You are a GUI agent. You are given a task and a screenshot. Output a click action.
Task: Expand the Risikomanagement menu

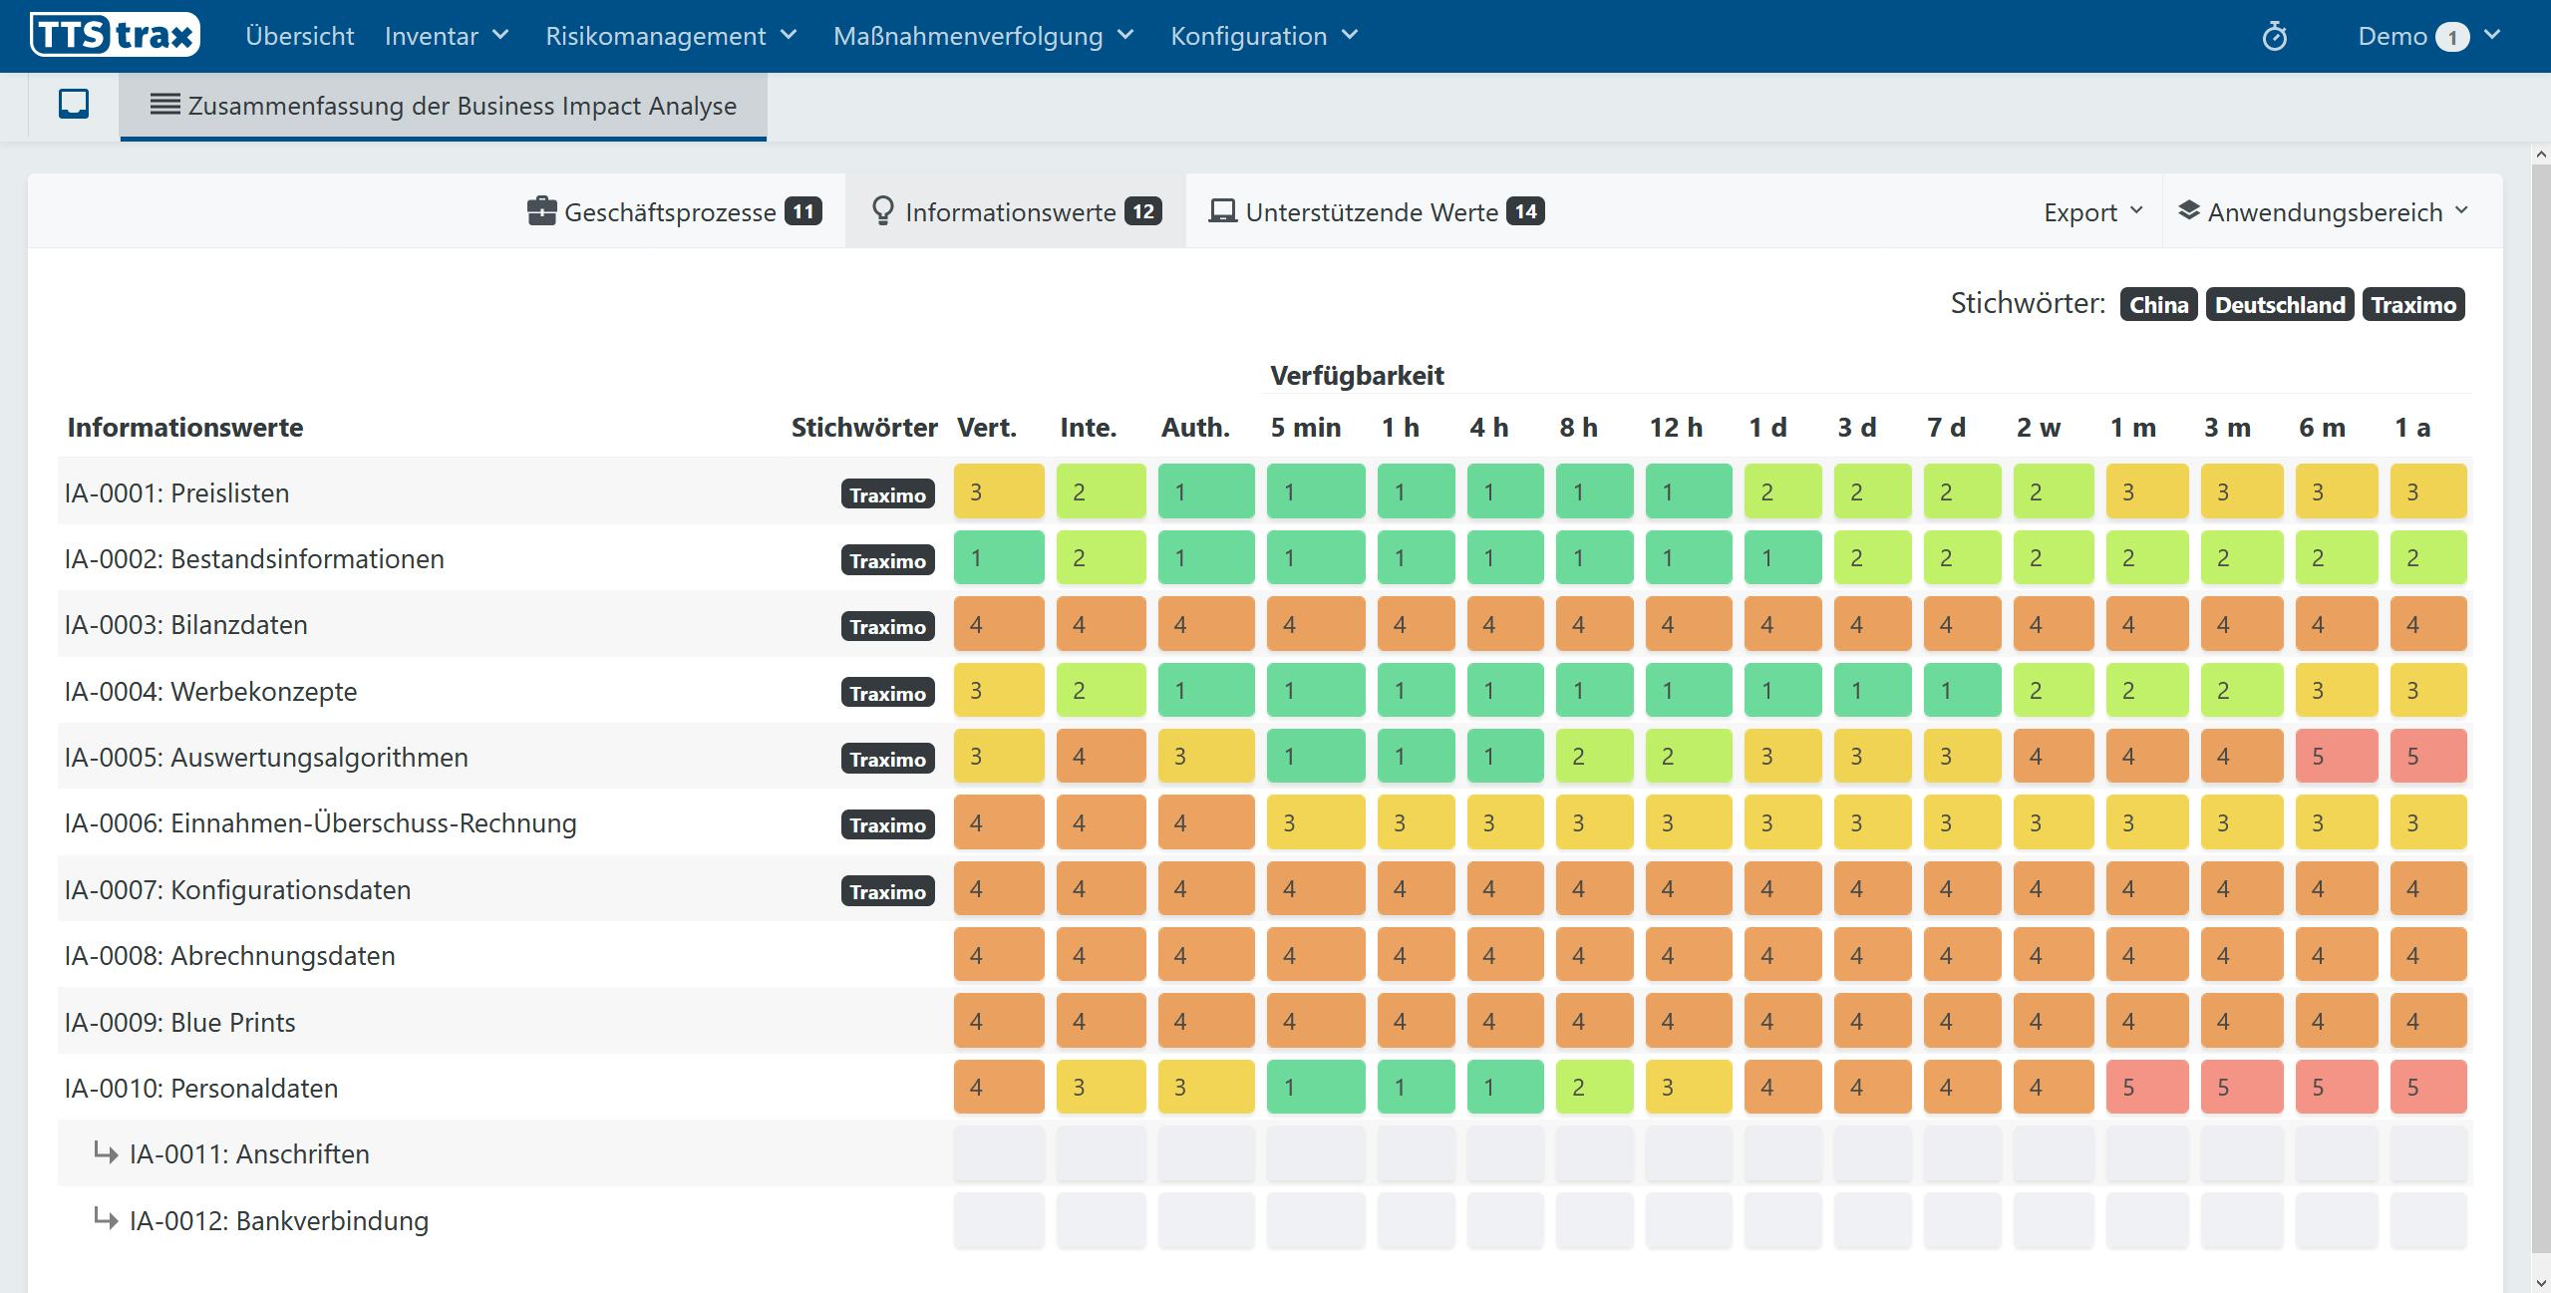click(x=671, y=36)
